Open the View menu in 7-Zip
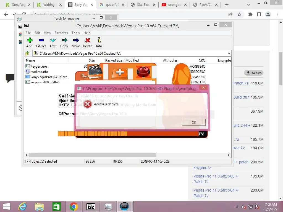Screen dimensions: 283x212 (x=47, y=33)
